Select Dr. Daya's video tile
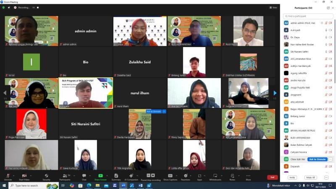The image size is (336, 189). (140, 31)
